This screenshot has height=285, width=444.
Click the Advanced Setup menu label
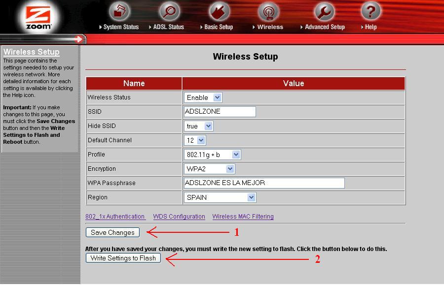tap(325, 27)
